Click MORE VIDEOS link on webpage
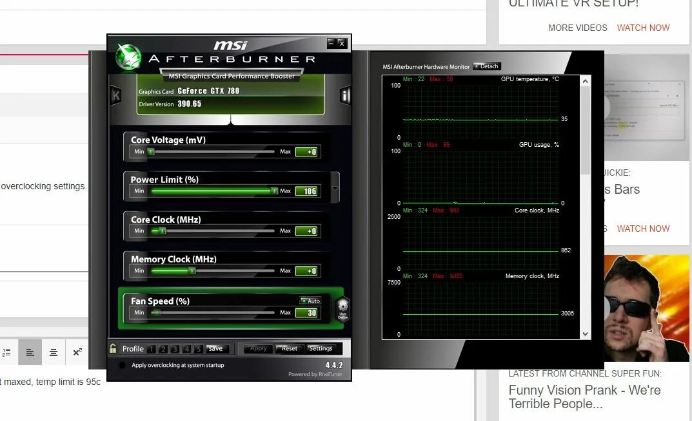 [x=577, y=28]
